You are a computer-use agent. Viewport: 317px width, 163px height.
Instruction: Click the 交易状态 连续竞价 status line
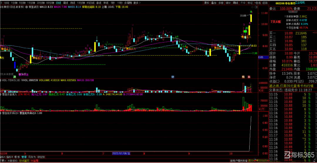(x=291, y=90)
